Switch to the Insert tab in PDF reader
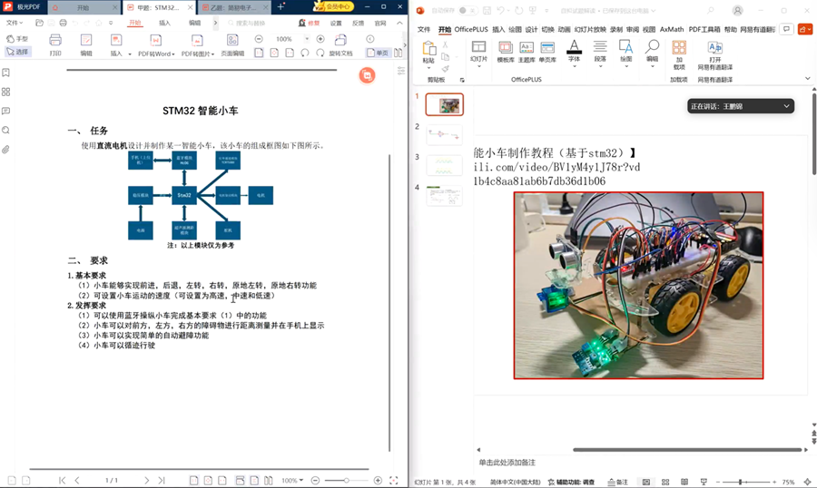Screen dimensions: 817x488 click(x=164, y=23)
